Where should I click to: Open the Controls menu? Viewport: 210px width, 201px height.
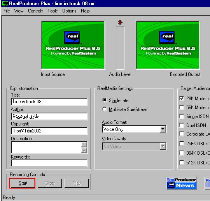tap(35, 11)
